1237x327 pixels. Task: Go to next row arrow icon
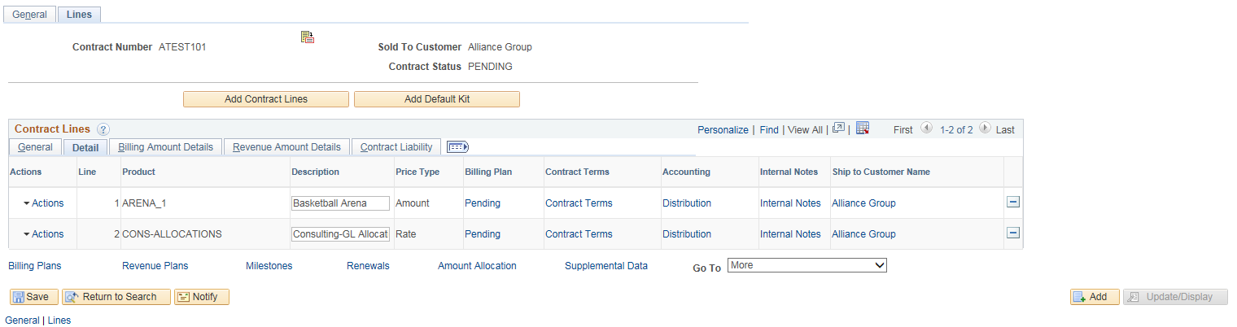[985, 129]
